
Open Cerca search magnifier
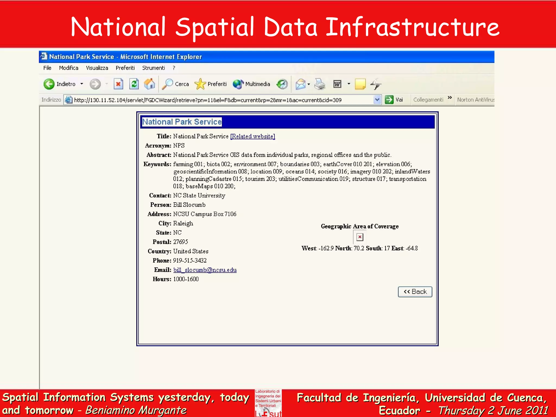(175, 84)
